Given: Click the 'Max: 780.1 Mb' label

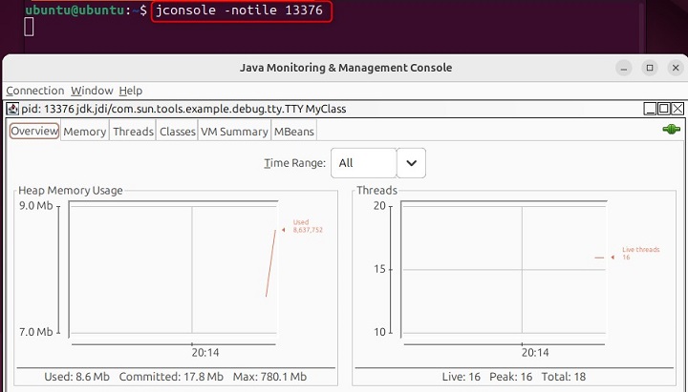Looking at the screenshot, I should 269,377.
